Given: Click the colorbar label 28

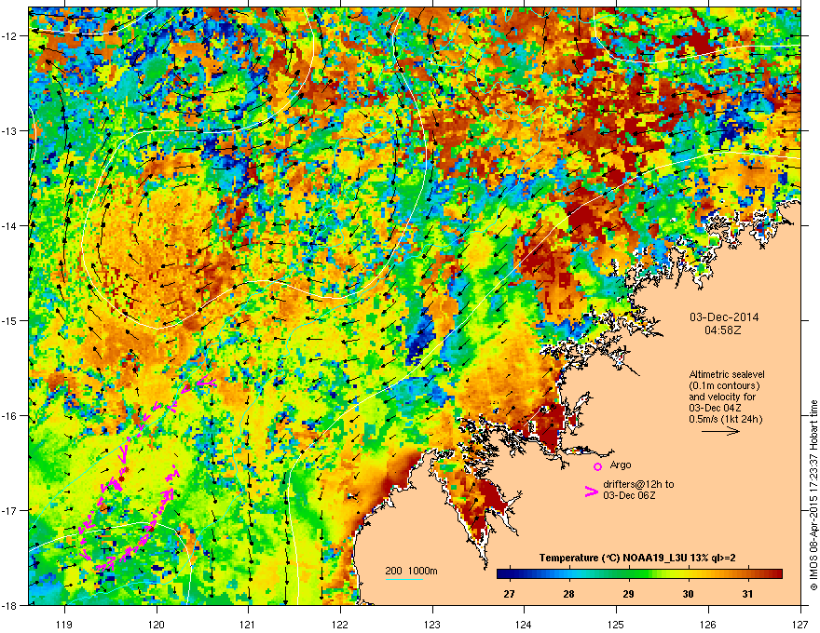Looking at the screenshot, I should pos(569,594).
